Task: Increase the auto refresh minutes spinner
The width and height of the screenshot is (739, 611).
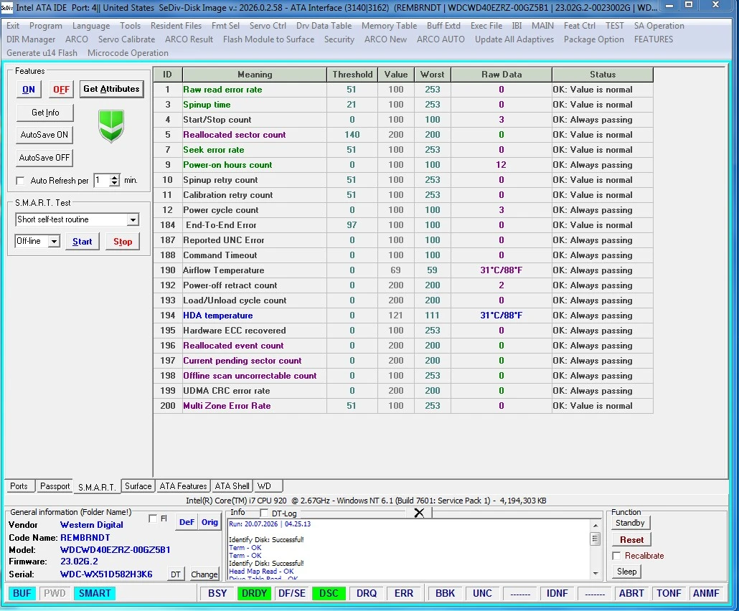Action: (115, 178)
